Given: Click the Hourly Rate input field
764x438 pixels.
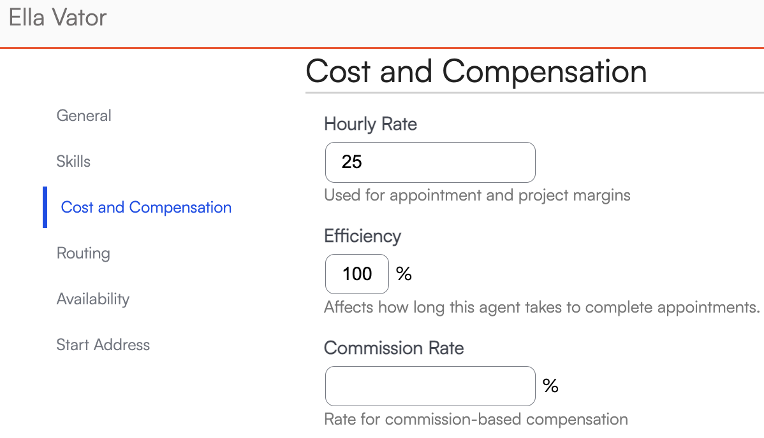Looking at the screenshot, I should tap(430, 162).
